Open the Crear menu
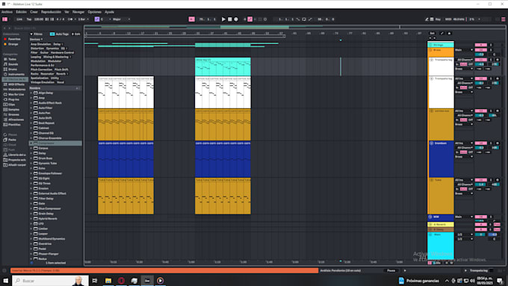The image size is (508, 286). (x=34, y=12)
